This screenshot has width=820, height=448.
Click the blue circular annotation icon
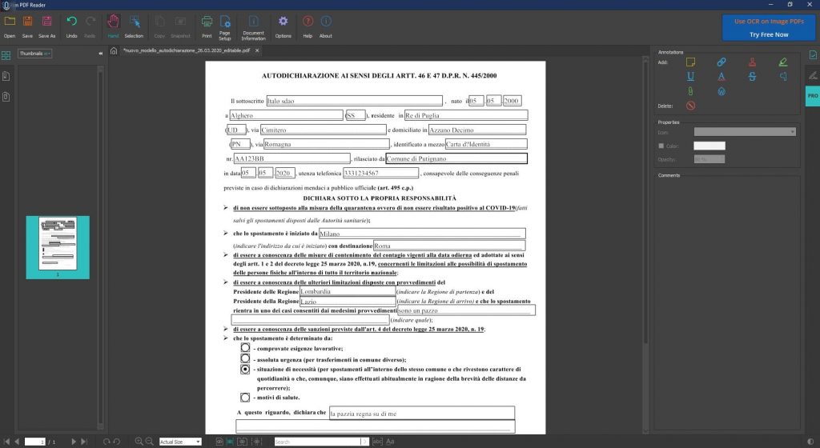(722, 91)
